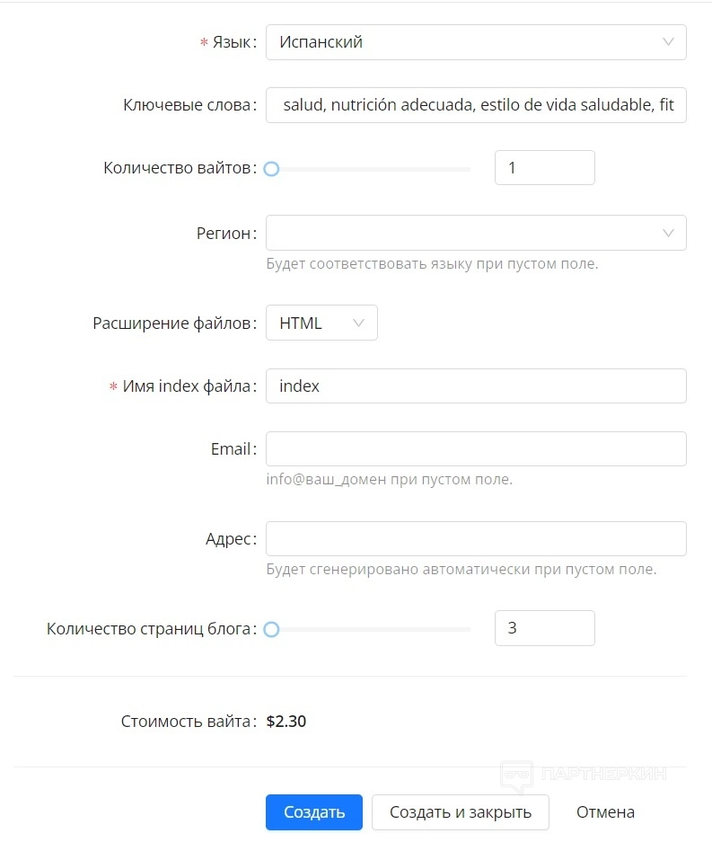Cancel the form with Отмена
The width and height of the screenshot is (712, 842).
click(605, 812)
